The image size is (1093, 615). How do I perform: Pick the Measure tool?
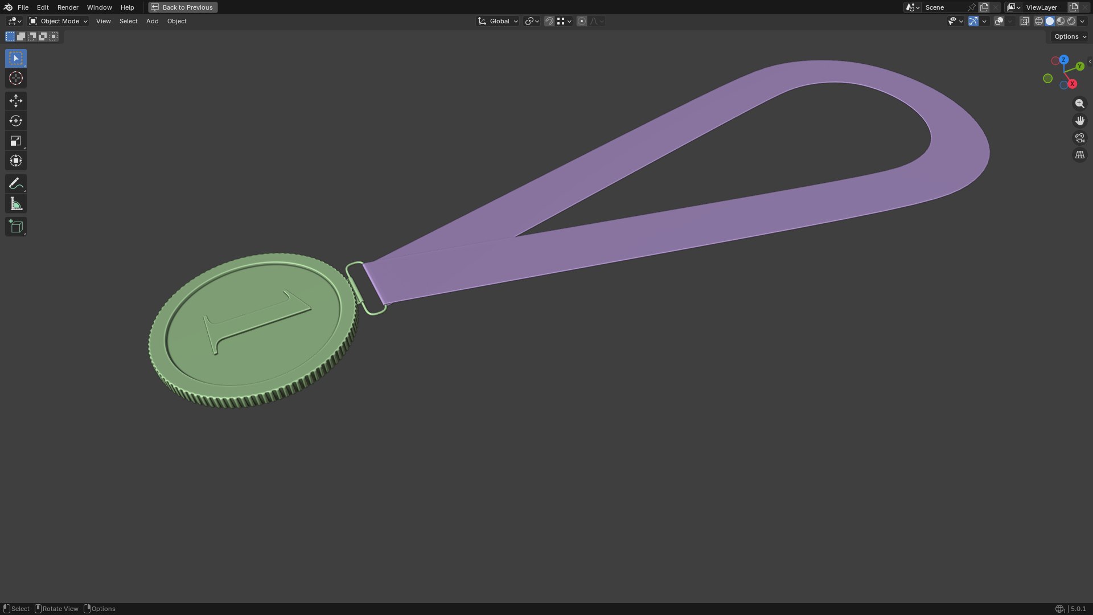(x=16, y=204)
